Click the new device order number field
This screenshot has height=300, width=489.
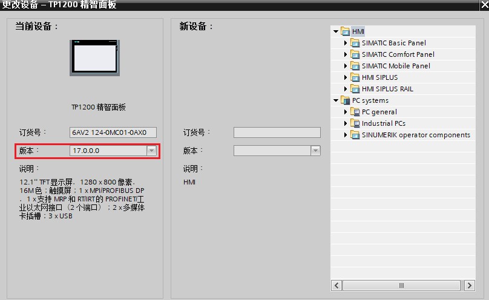pyautogui.click(x=277, y=132)
